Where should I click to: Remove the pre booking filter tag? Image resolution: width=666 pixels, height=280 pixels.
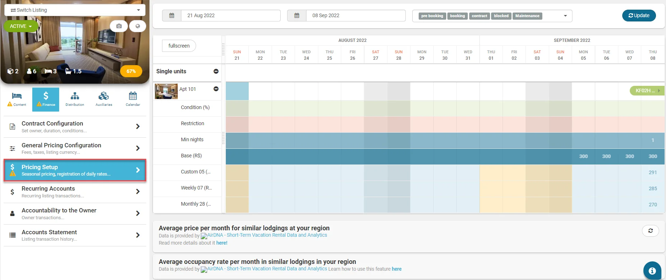click(432, 16)
